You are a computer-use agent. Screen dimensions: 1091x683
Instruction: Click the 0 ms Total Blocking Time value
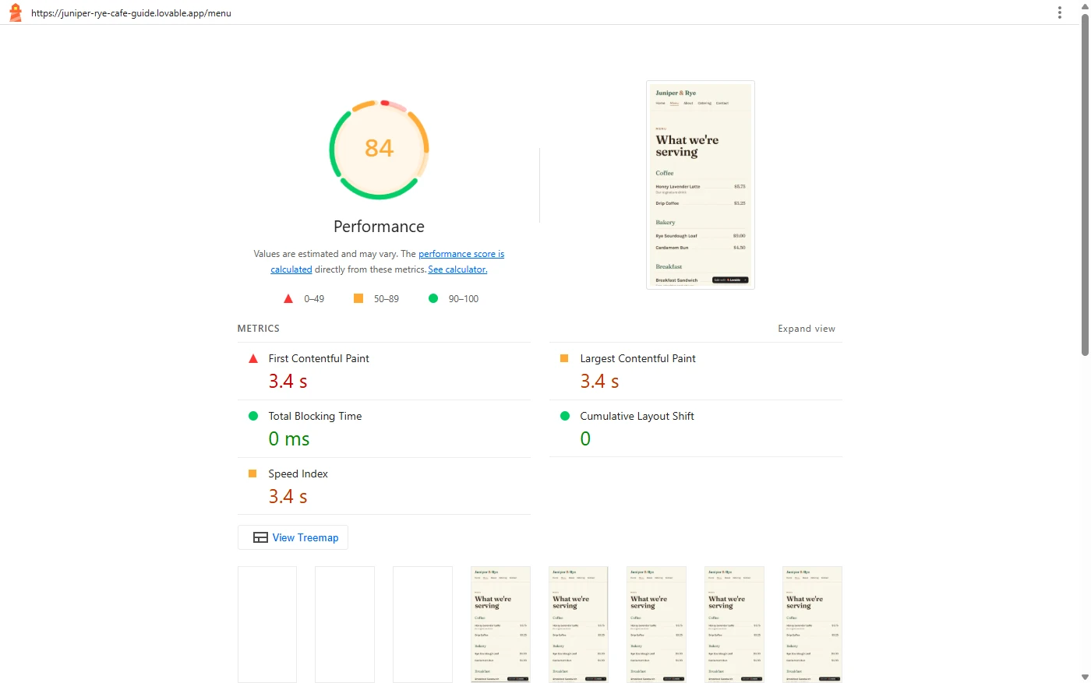(289, 439)
